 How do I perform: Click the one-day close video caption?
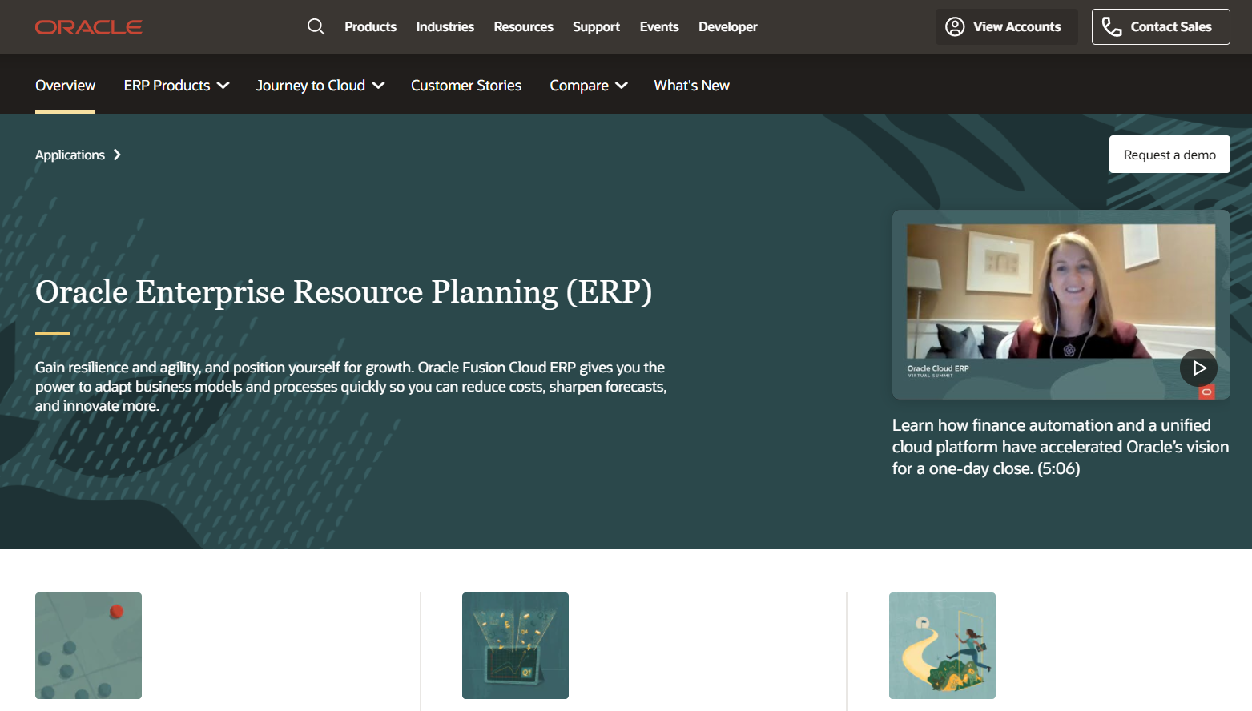[1061, 447]
